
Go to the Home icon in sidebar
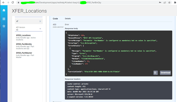[x=4, y=10]
